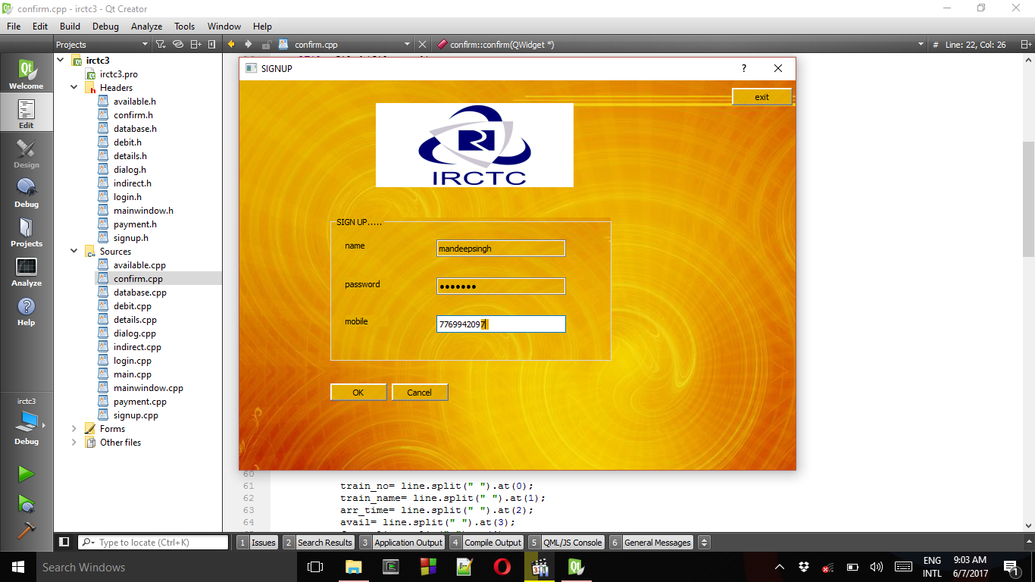Viewport: 1035px width, 582px height.
Task: Show hidden system tray icons
Action: (x=780, y=567)
